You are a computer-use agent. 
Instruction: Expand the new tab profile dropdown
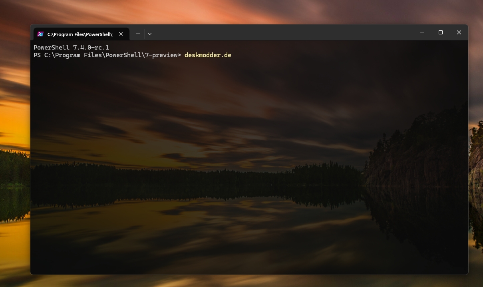(150, 34)
